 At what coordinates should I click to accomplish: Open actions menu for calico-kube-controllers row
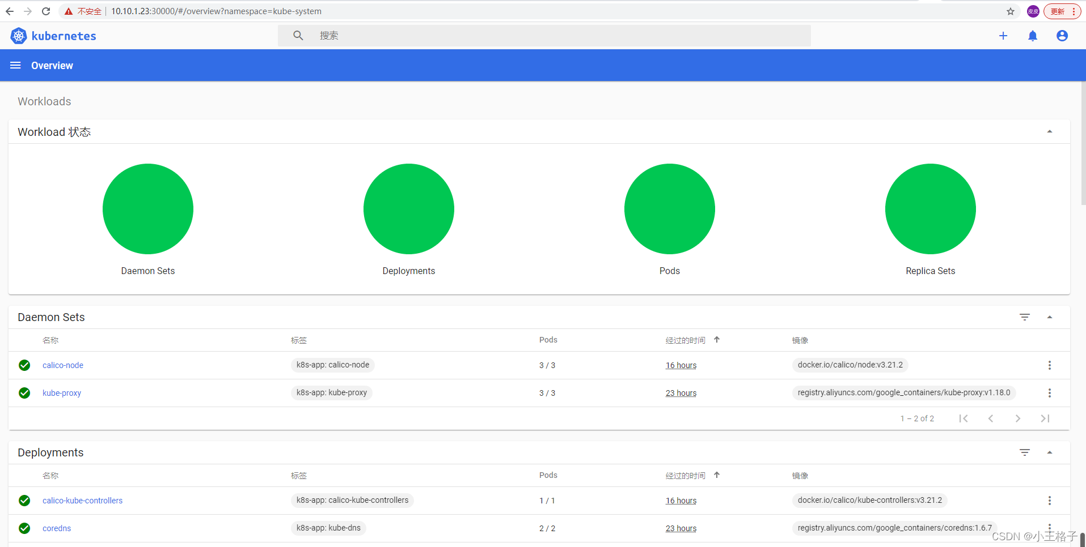click(1050, 501)
